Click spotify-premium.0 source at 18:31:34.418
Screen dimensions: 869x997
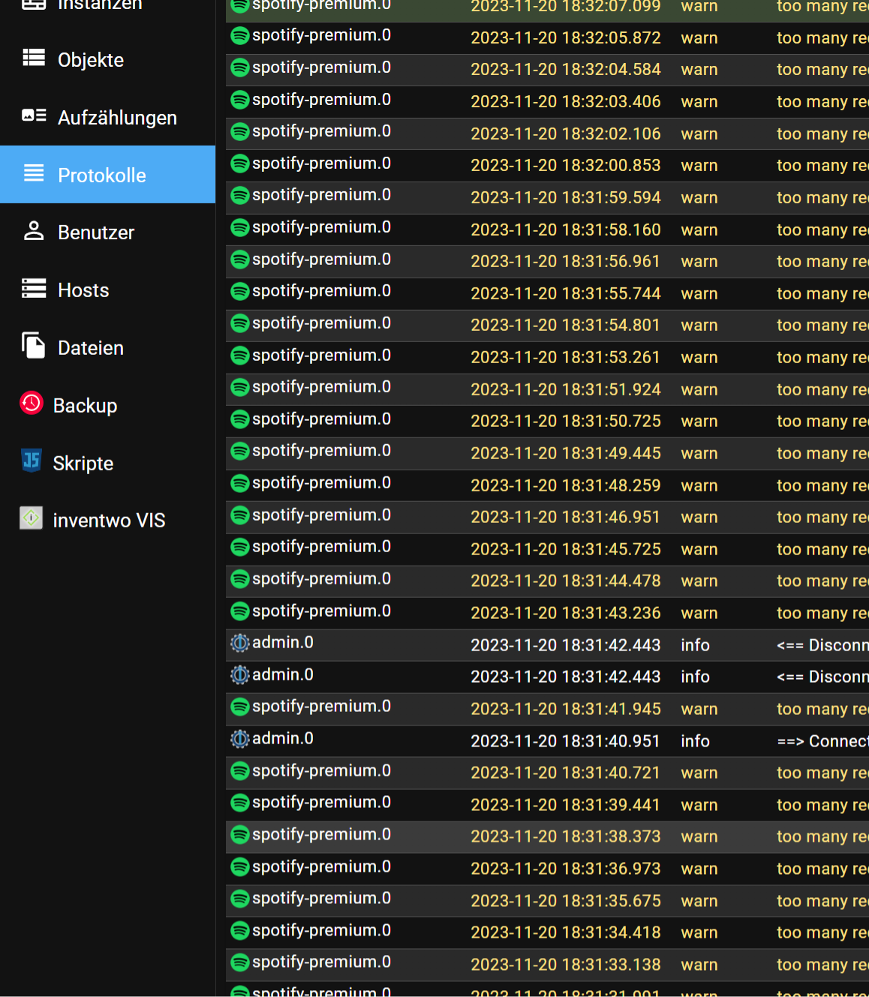pyautogui.click(x=321, y=931)
